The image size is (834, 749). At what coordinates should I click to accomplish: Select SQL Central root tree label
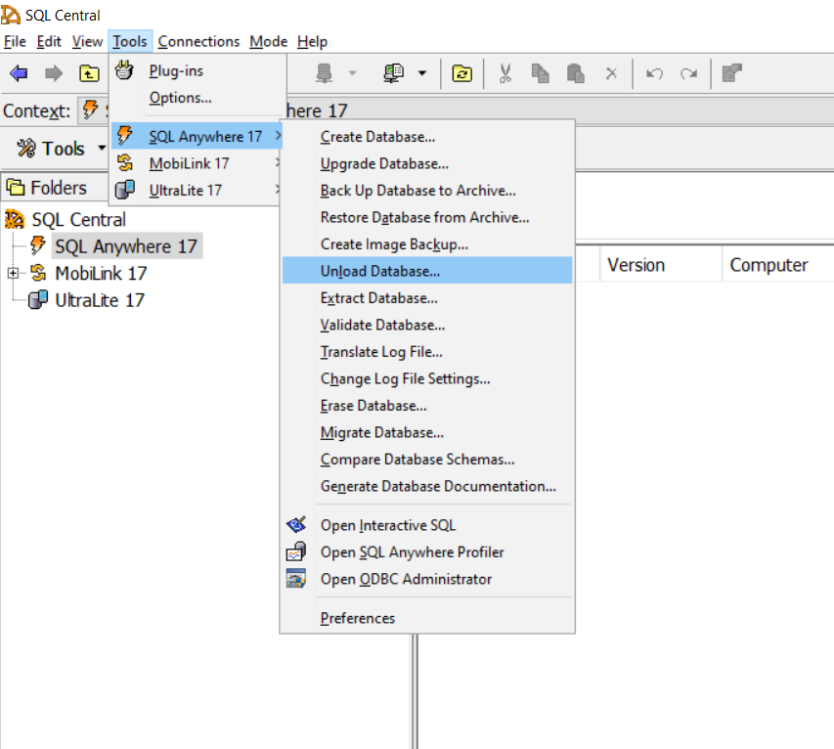[79, 219]
